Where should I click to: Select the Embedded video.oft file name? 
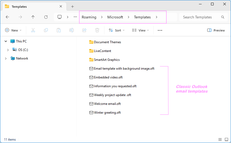pos(108,77)
